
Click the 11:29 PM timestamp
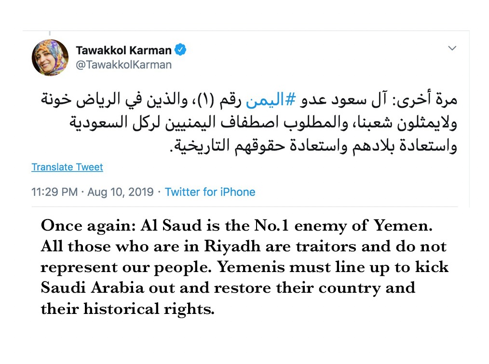pyautogui.click(x=54, y=192)
